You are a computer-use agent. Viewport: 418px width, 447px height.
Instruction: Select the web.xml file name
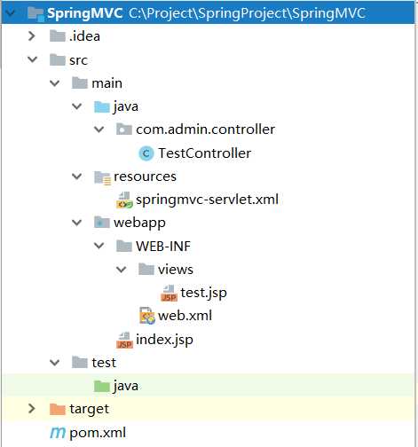pos(185,316)
